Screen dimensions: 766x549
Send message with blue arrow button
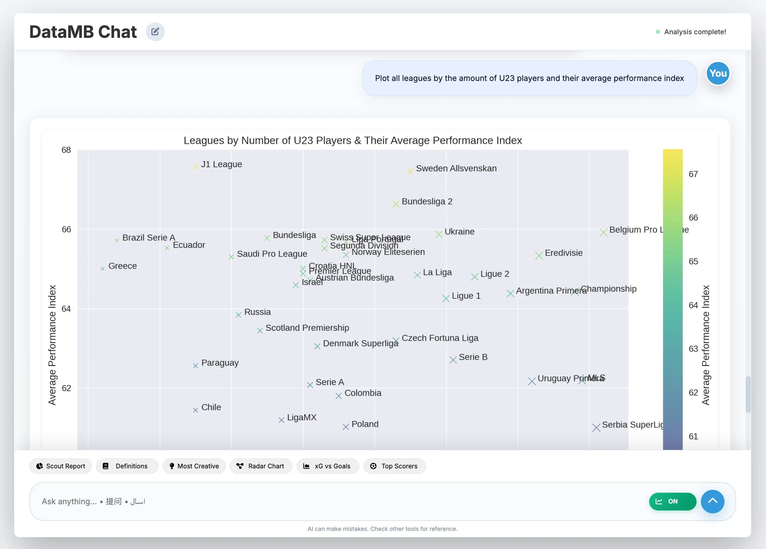click(712, 502)
